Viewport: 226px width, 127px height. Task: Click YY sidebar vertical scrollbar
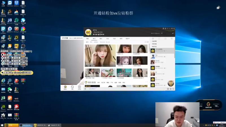pos(174,49)
